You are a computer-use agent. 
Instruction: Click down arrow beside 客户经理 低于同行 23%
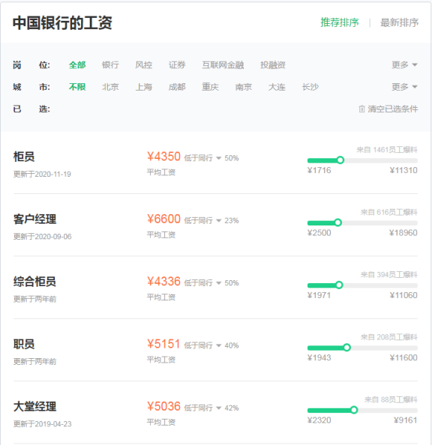(x=218, y=220)
